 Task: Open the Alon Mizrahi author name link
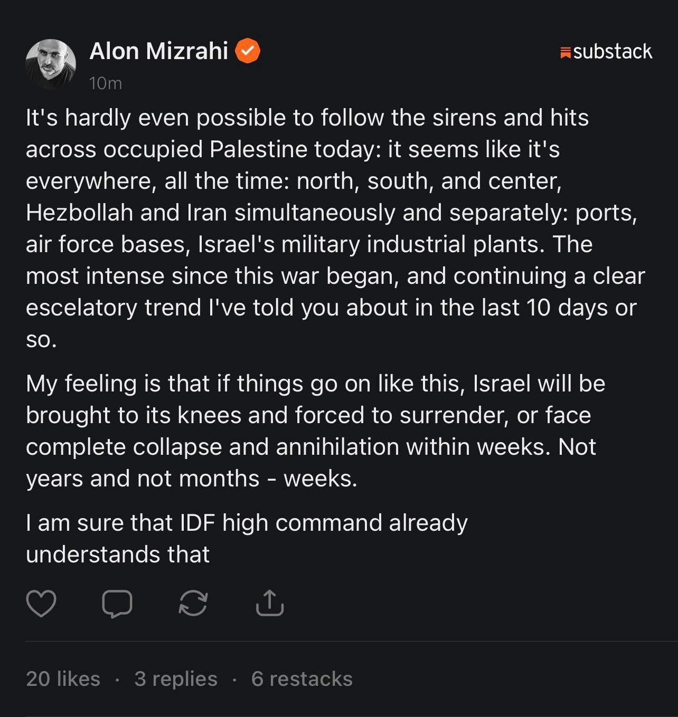[x=158, y=51]
